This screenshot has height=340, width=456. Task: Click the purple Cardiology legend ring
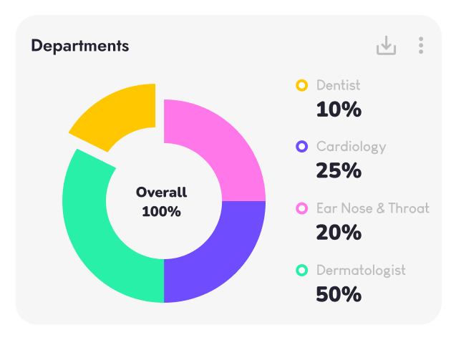coord(302,146)
